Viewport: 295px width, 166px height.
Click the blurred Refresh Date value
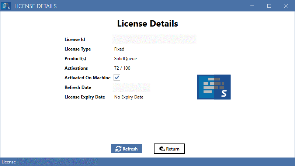click(132, 87)
